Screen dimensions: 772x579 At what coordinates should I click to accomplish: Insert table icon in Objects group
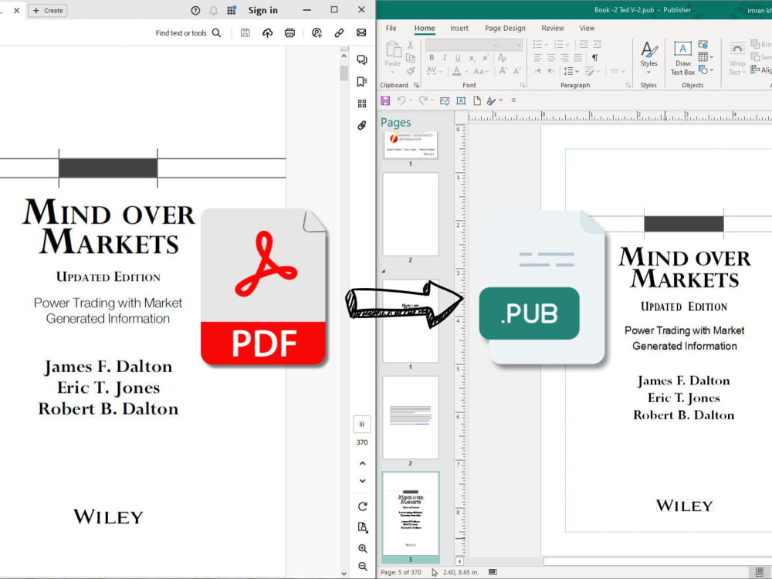[703, 57]
